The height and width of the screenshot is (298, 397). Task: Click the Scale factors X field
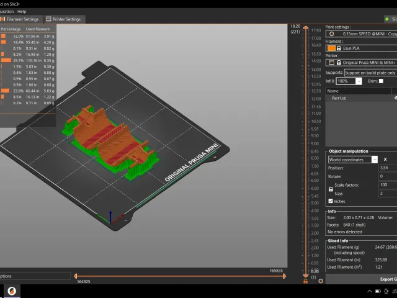(x=388, y=185)
